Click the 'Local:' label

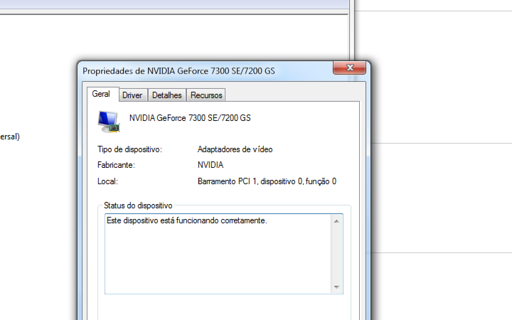(108, 181)
